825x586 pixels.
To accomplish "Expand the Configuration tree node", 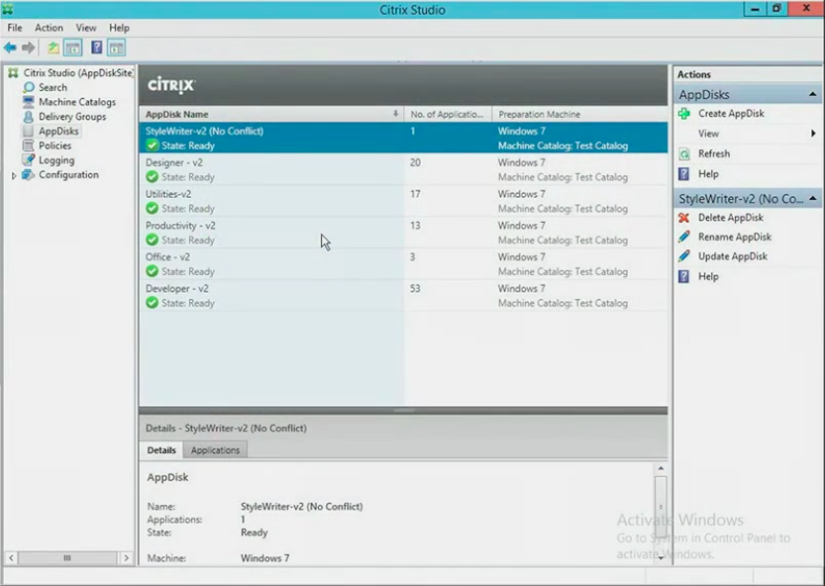I will click(14, 175).
